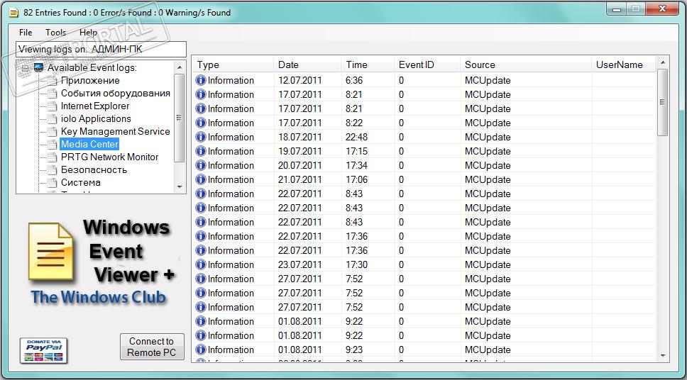Viewport: 687px width, 380px height.
Task: Click the event list scroll down arrow
Action: [x=662, y=355]
